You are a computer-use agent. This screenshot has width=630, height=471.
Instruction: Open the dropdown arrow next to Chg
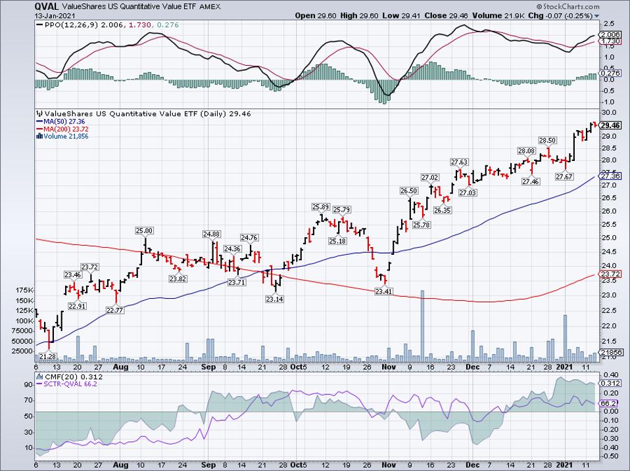596,16
